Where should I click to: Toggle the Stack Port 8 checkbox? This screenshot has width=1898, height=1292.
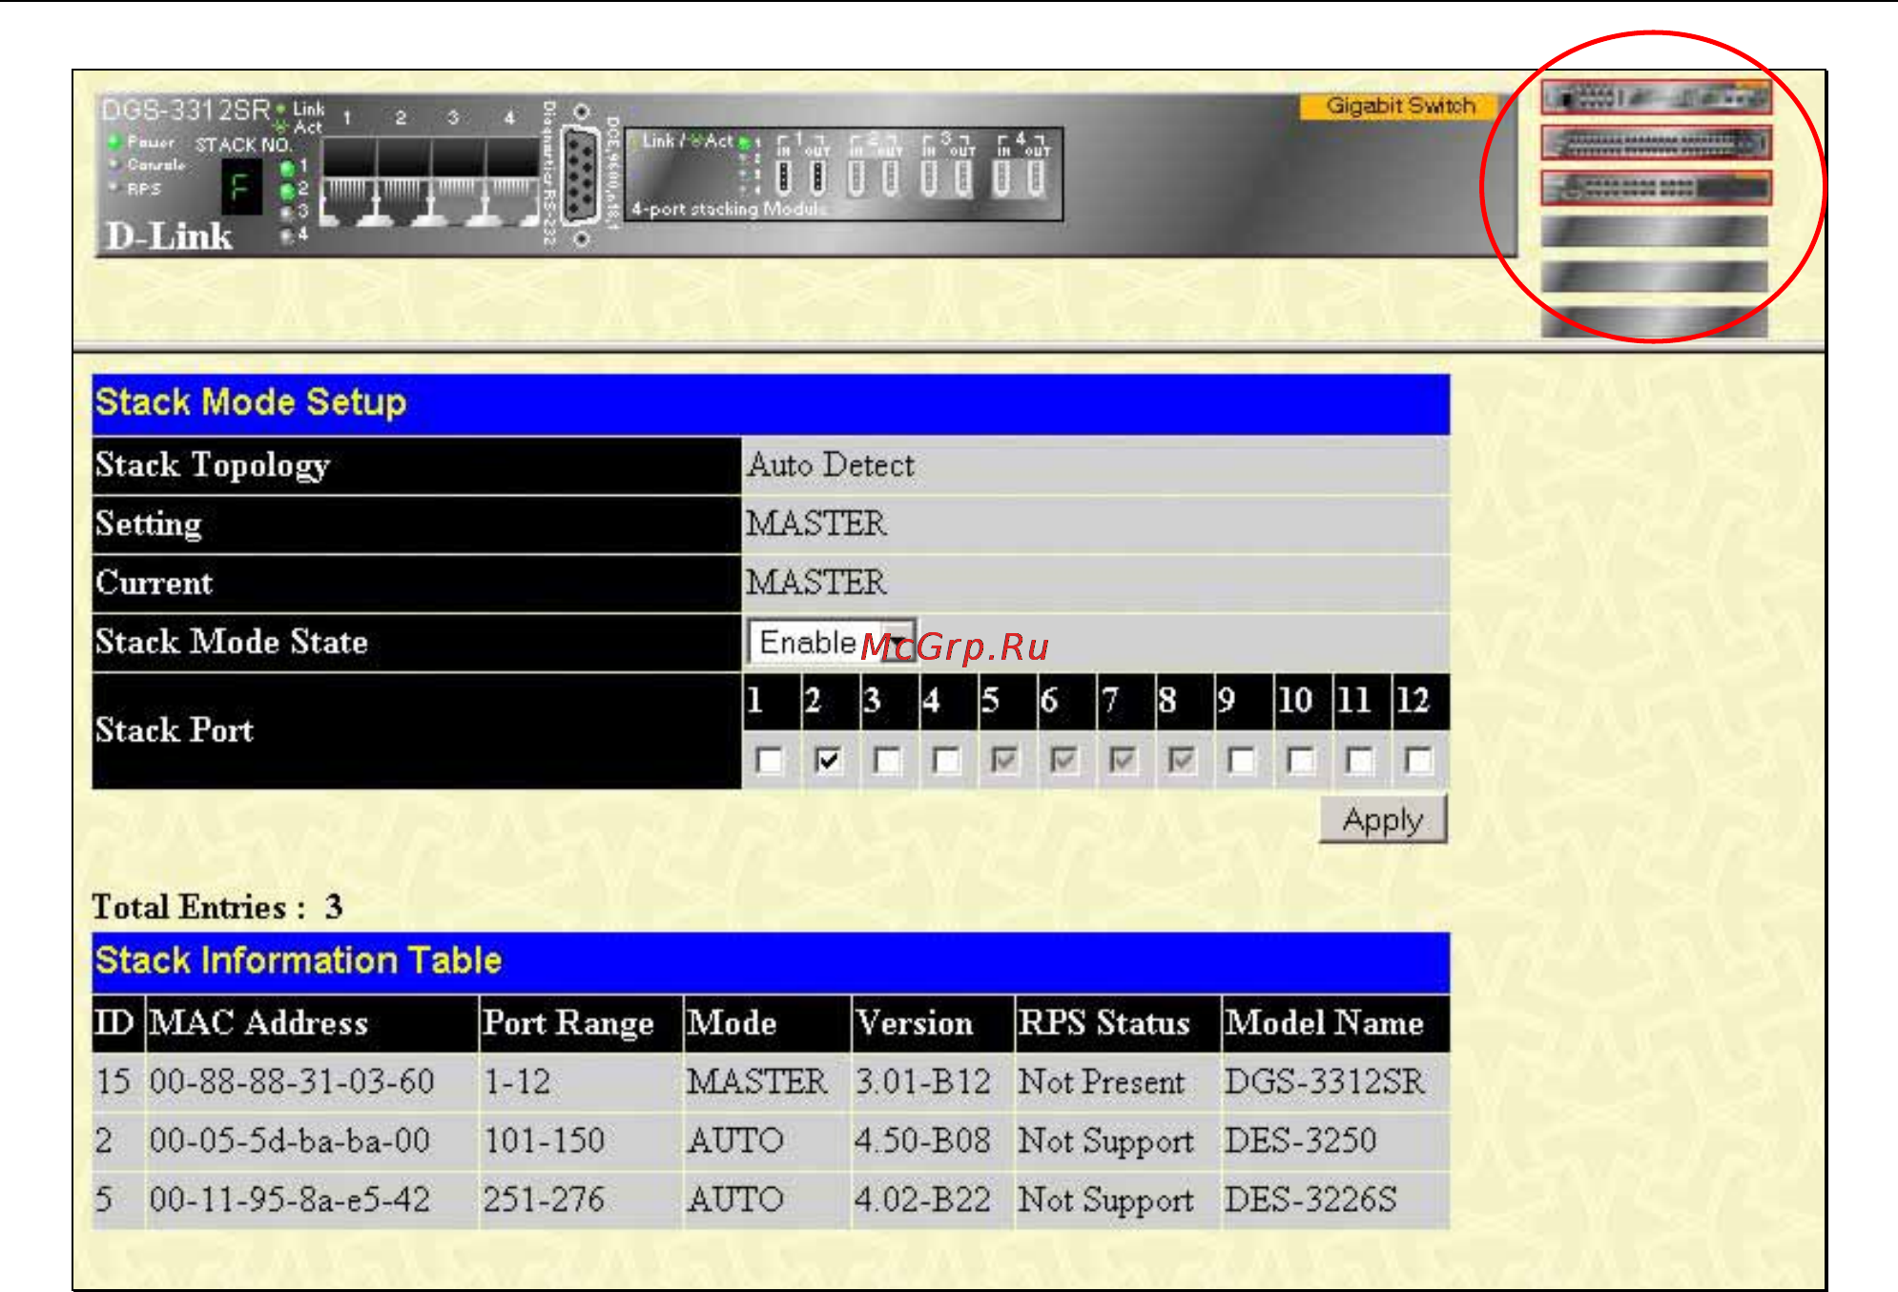(1182, 760)
